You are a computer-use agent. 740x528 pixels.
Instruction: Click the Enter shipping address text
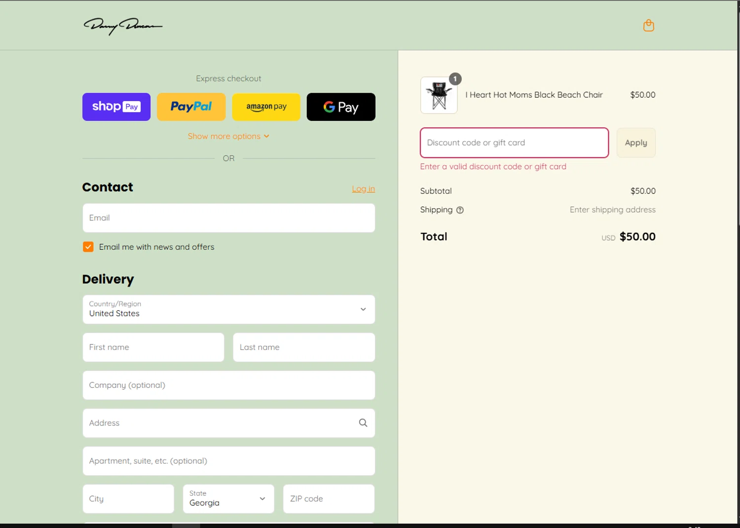coord(613,210)
